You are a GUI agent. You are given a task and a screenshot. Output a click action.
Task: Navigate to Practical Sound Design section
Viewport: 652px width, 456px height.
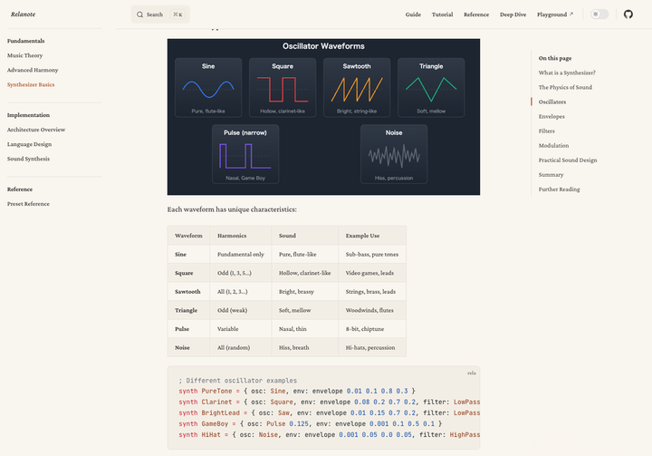pos(567,160)
